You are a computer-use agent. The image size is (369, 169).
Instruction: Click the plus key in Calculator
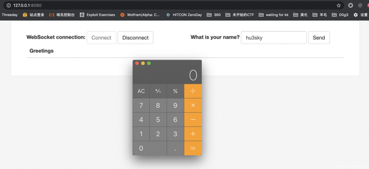coord(193,134)
